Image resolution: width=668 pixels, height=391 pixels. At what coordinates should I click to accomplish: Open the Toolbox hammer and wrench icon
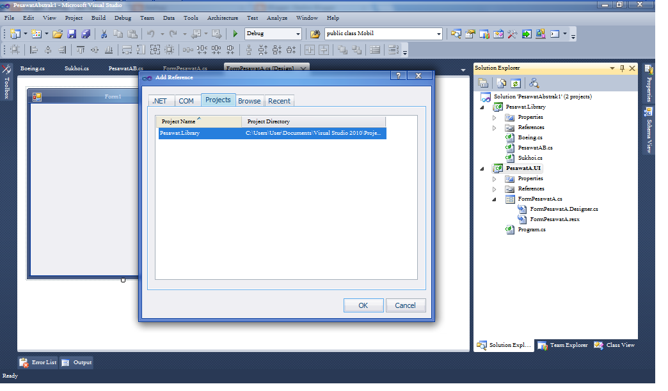(512, 34)
